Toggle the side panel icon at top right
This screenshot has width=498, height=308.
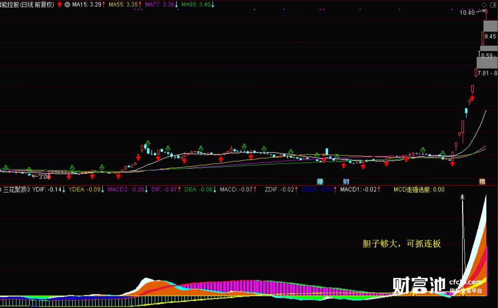492,4
